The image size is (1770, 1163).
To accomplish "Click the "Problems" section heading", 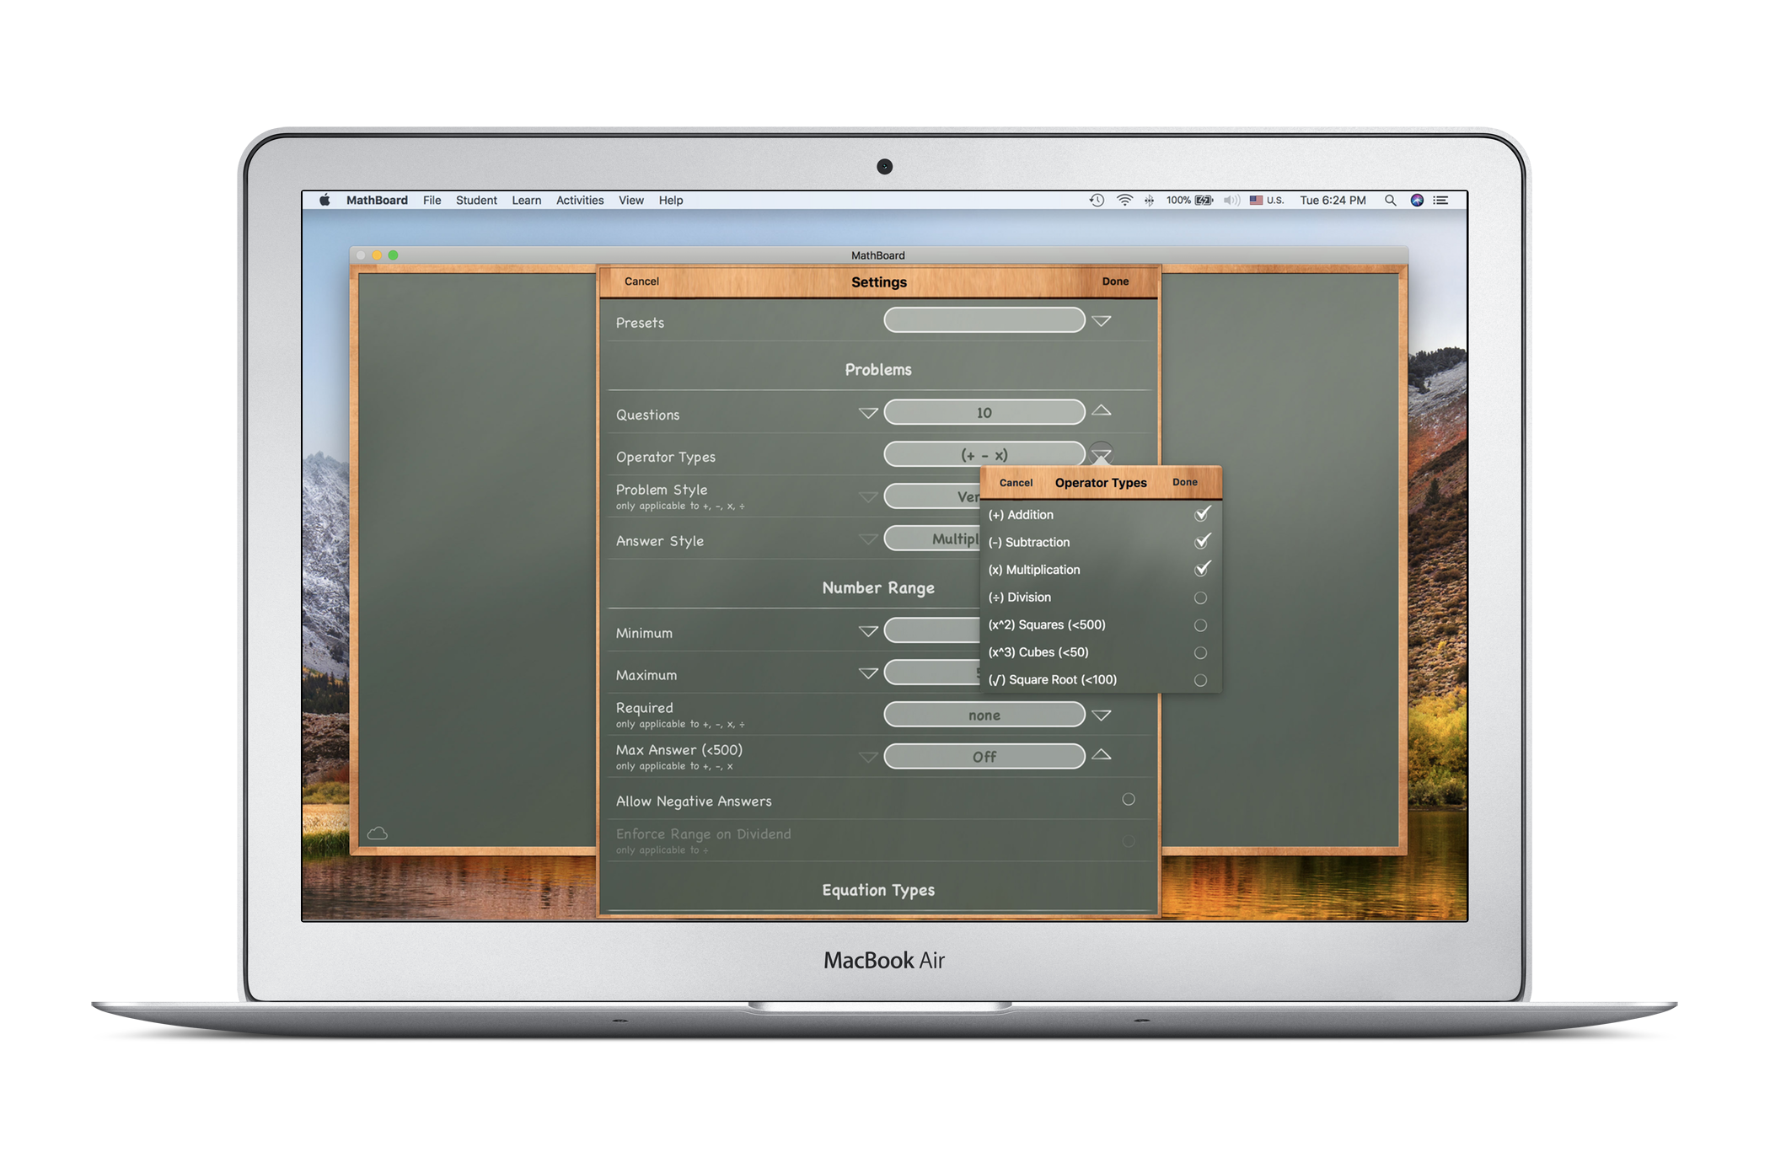I will (878, 370).
